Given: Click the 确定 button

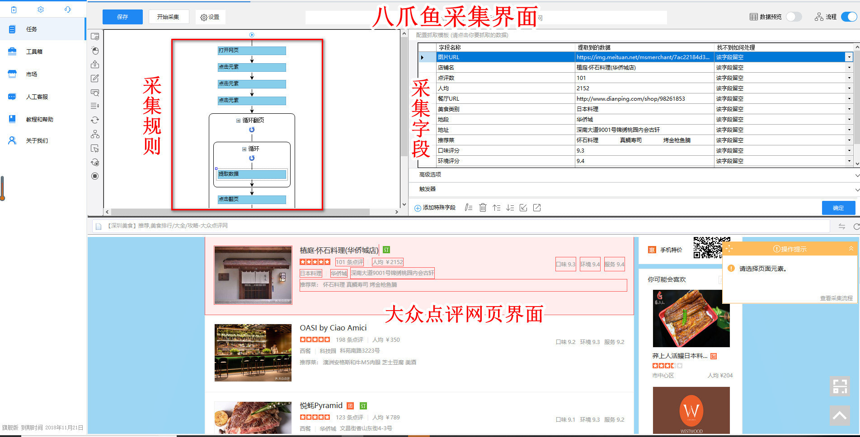Looking at the screenshot, I should point(838,208).
